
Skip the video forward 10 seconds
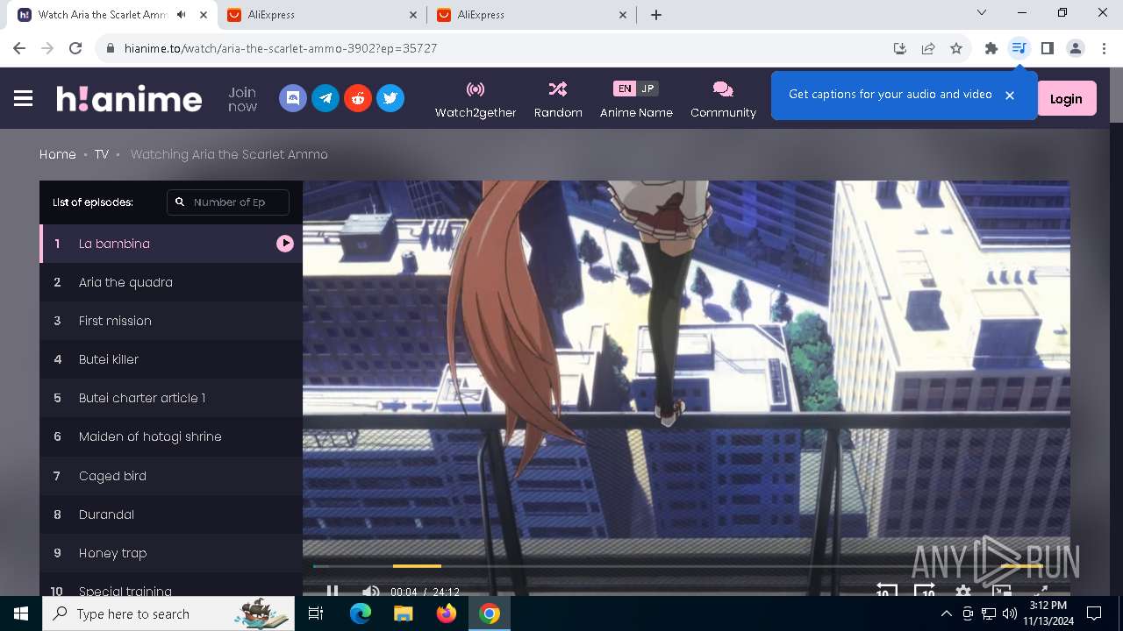[925, 592]
